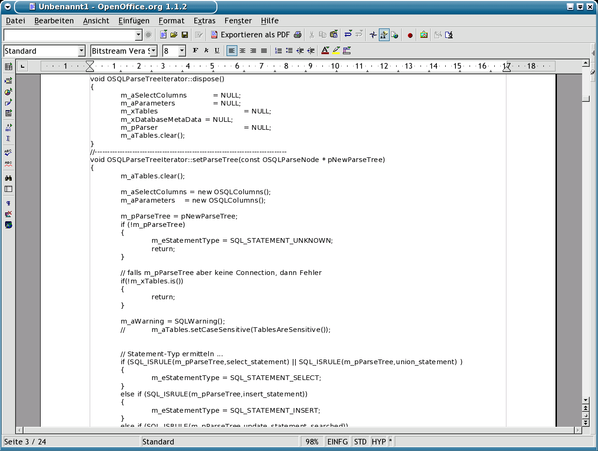The width and height of the screenshot is (598, 451).
Task: Open the Gallery picture icon
Action: tap(424, 35)
